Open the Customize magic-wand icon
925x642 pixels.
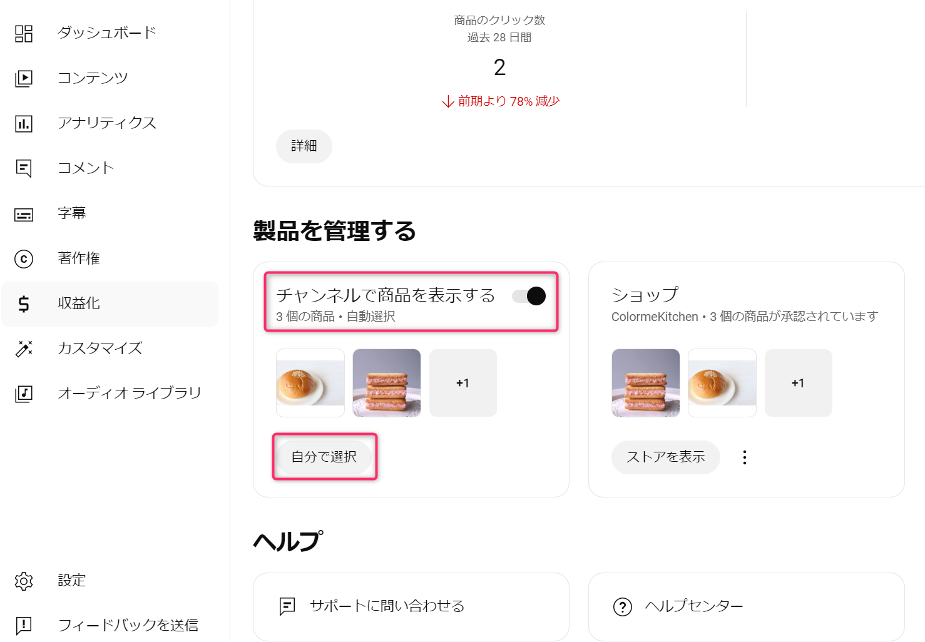(x=24, y=349)
